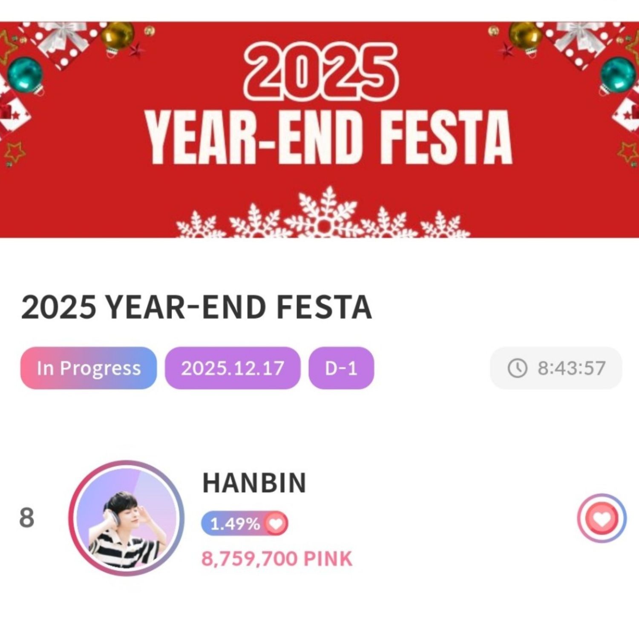
Task: Click the rank number 8
Action: pos(26,518)
